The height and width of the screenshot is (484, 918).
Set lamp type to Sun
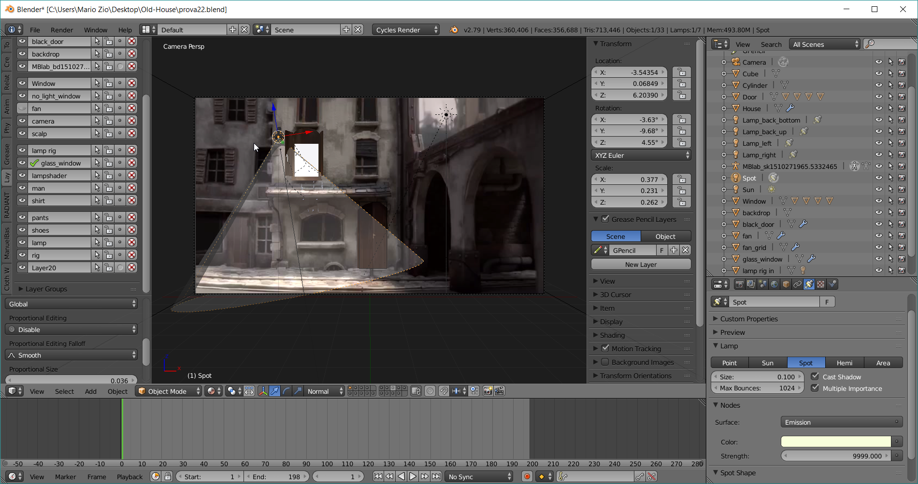click(768, 363)
